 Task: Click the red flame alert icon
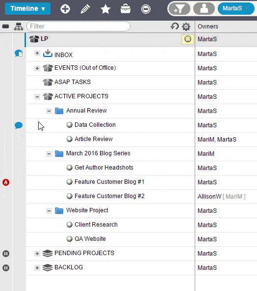(x=6, y=182)
